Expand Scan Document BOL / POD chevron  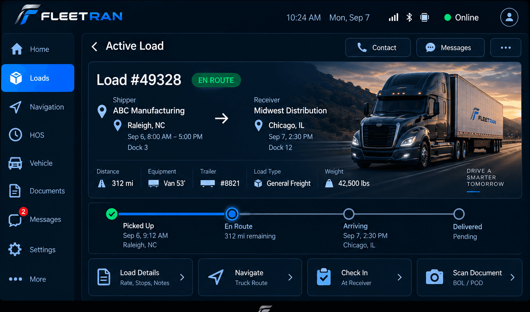512,277
